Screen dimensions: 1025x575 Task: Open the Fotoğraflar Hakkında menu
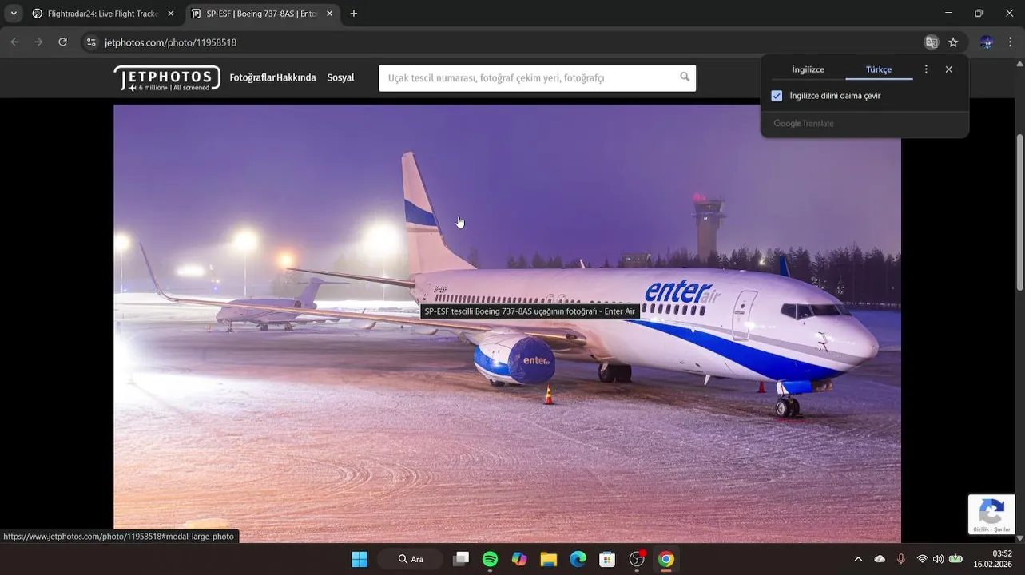[x=272, y=77]
